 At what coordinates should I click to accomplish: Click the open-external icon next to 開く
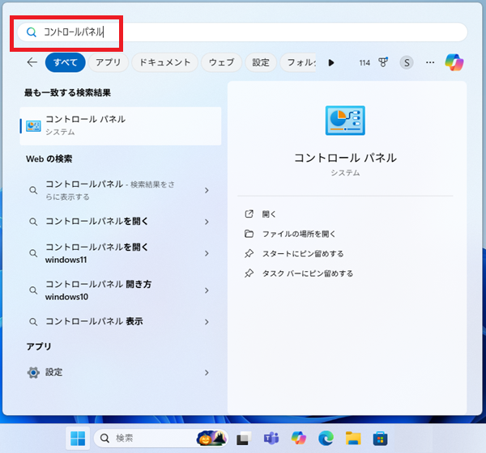(x=249, y=214)
